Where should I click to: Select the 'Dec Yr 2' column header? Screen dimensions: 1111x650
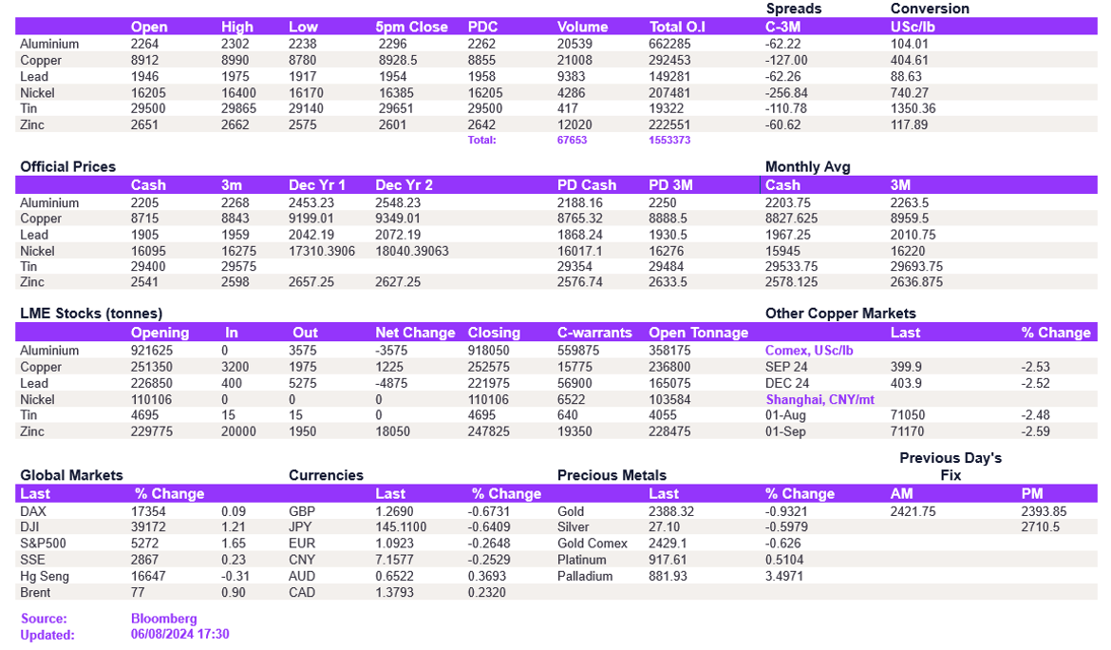point(404,185)
